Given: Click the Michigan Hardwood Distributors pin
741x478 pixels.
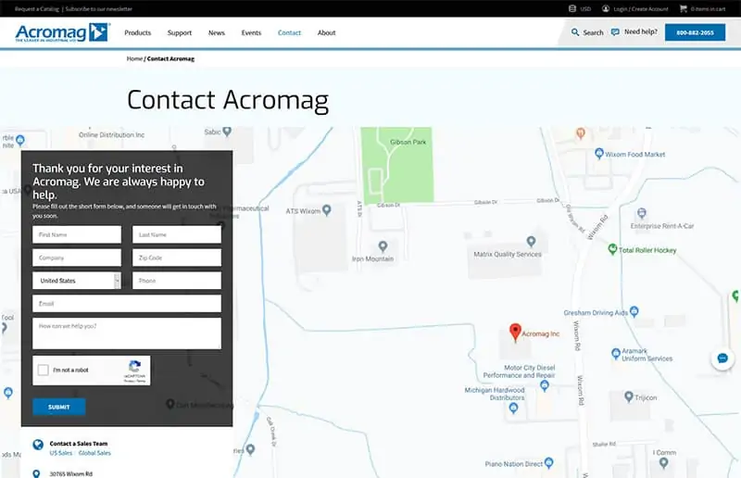Looking at the screenshot, I should [x=514, y=409].
